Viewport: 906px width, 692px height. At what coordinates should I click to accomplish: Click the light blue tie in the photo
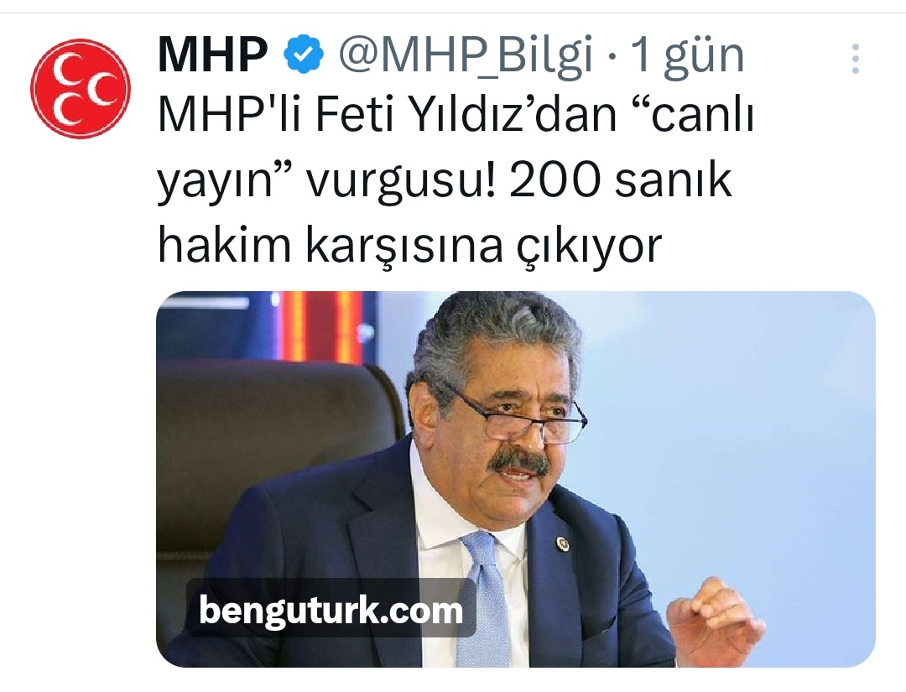coord(484,599)
